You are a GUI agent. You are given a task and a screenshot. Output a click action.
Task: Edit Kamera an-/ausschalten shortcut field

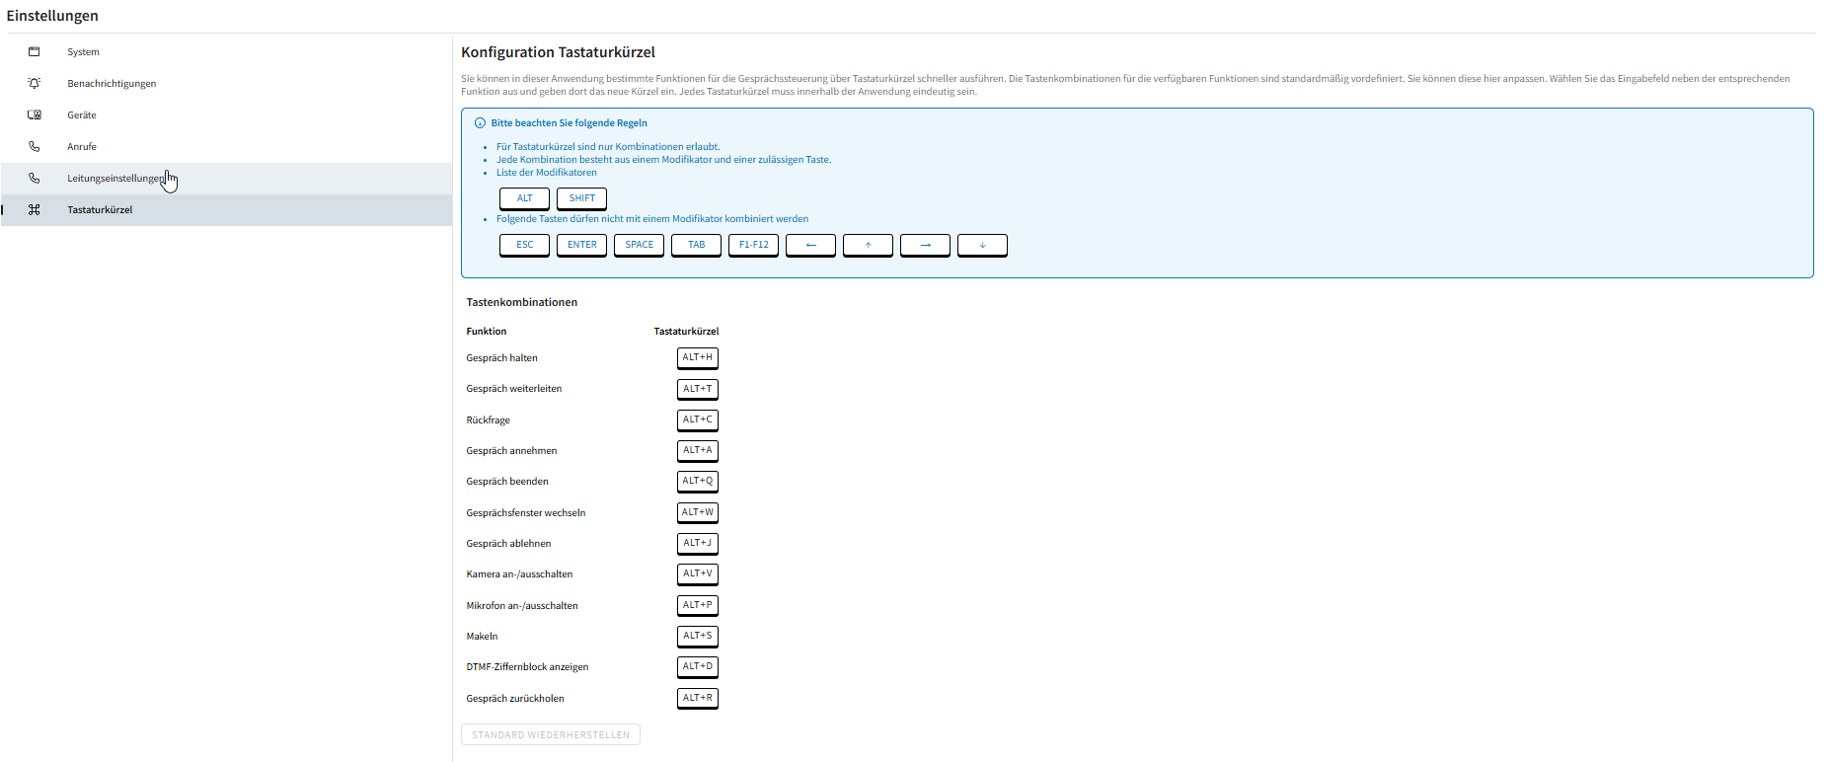(697, 573)
